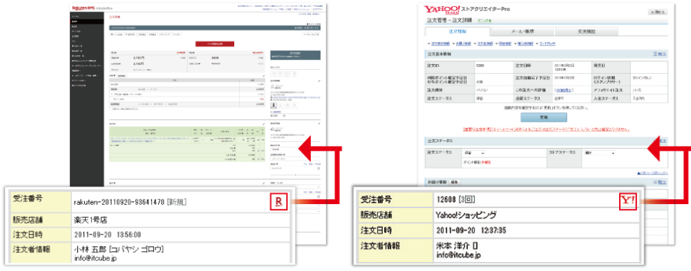Switch to the メール・帳票 tab
691x271 pixels.
[522, 32]
